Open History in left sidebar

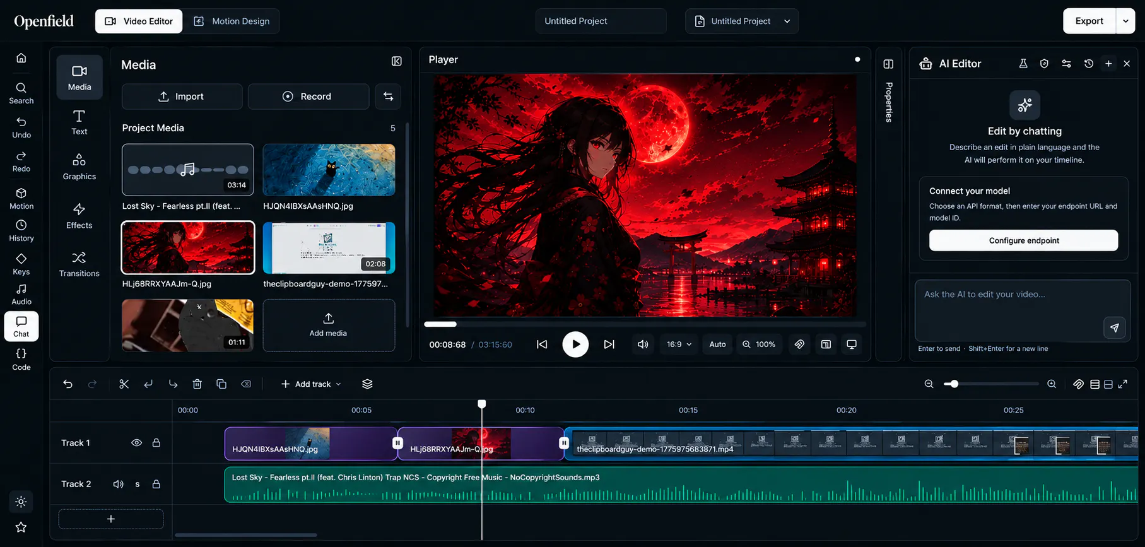21,230
